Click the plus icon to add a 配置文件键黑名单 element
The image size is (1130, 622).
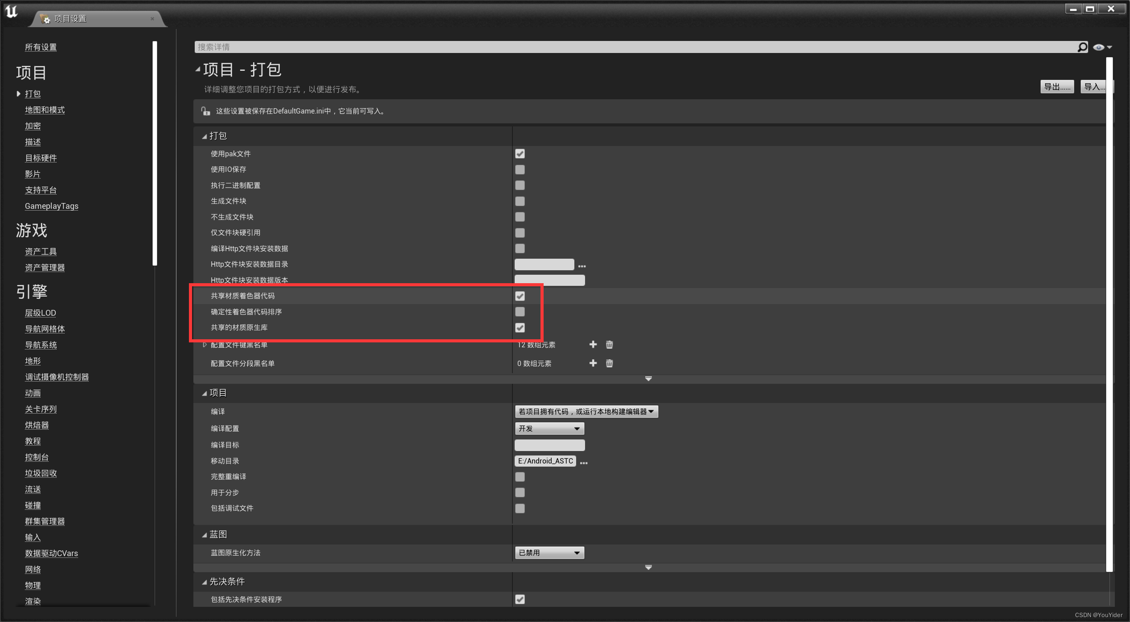click(593, 344)
